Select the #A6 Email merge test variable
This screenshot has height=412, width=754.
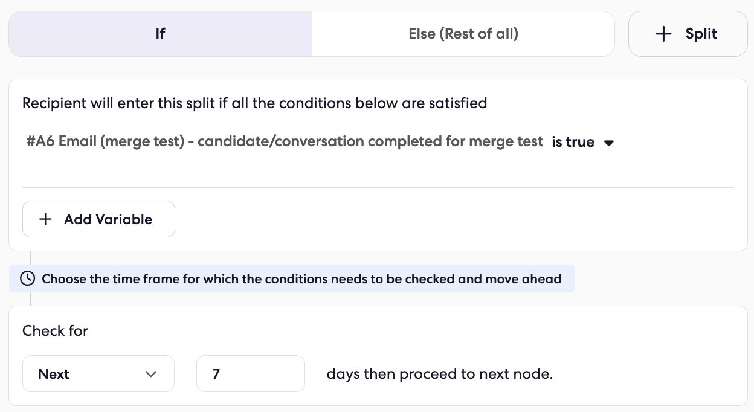(x=285, y=141)
